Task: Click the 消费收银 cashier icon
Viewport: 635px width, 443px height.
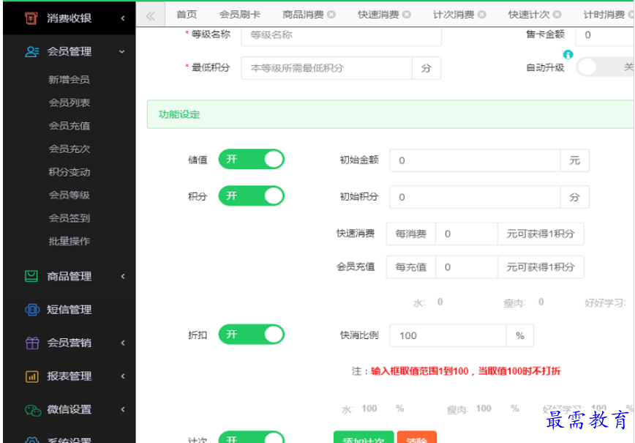Action: [x=31, y=18]
